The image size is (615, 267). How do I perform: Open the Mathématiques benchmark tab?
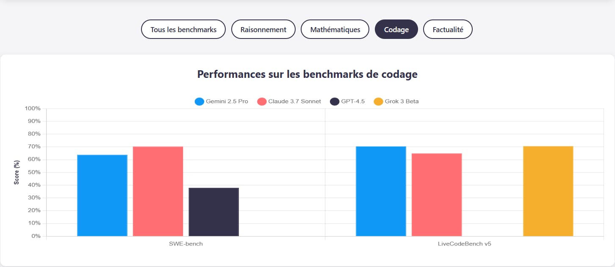pos(335,30)
